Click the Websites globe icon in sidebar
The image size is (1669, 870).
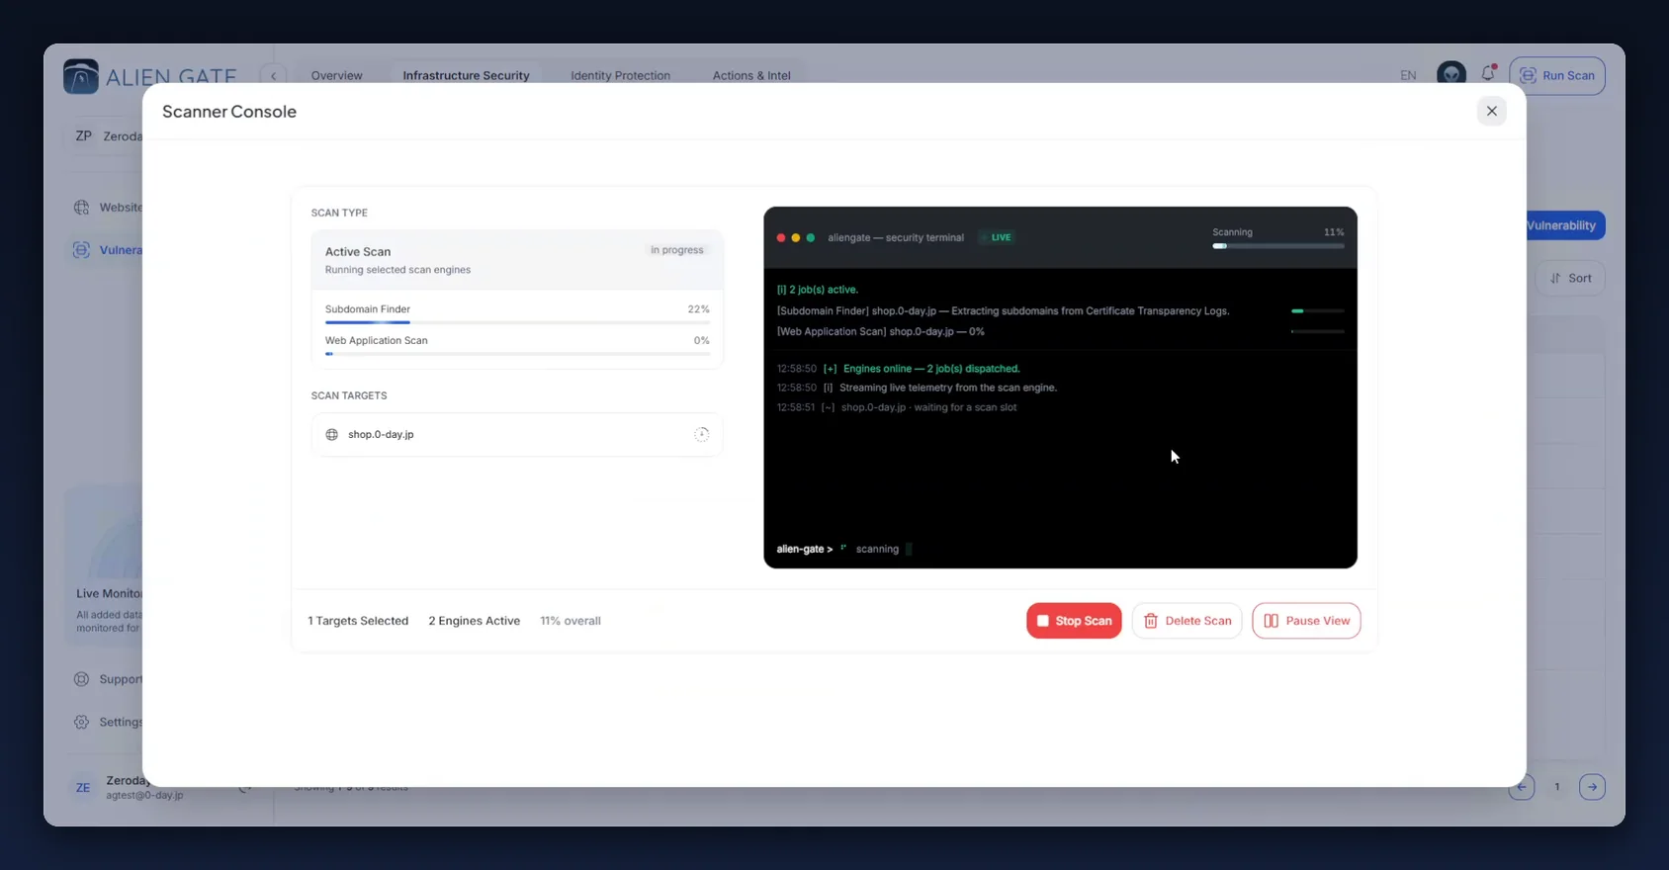click(x=81, y=207)
